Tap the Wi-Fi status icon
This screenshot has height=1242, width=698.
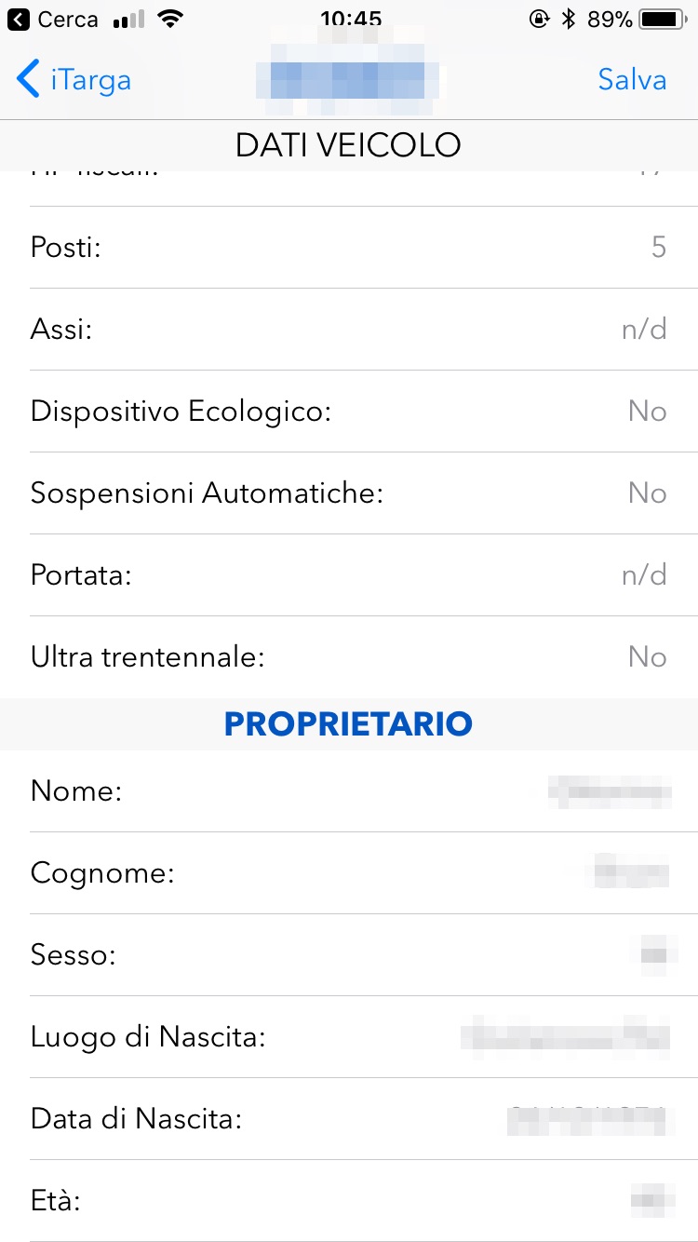[168, 20]
